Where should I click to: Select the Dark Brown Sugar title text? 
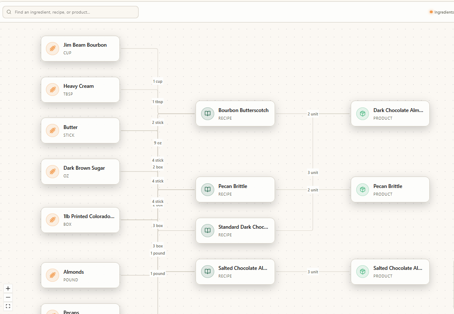tap(84, 168)
